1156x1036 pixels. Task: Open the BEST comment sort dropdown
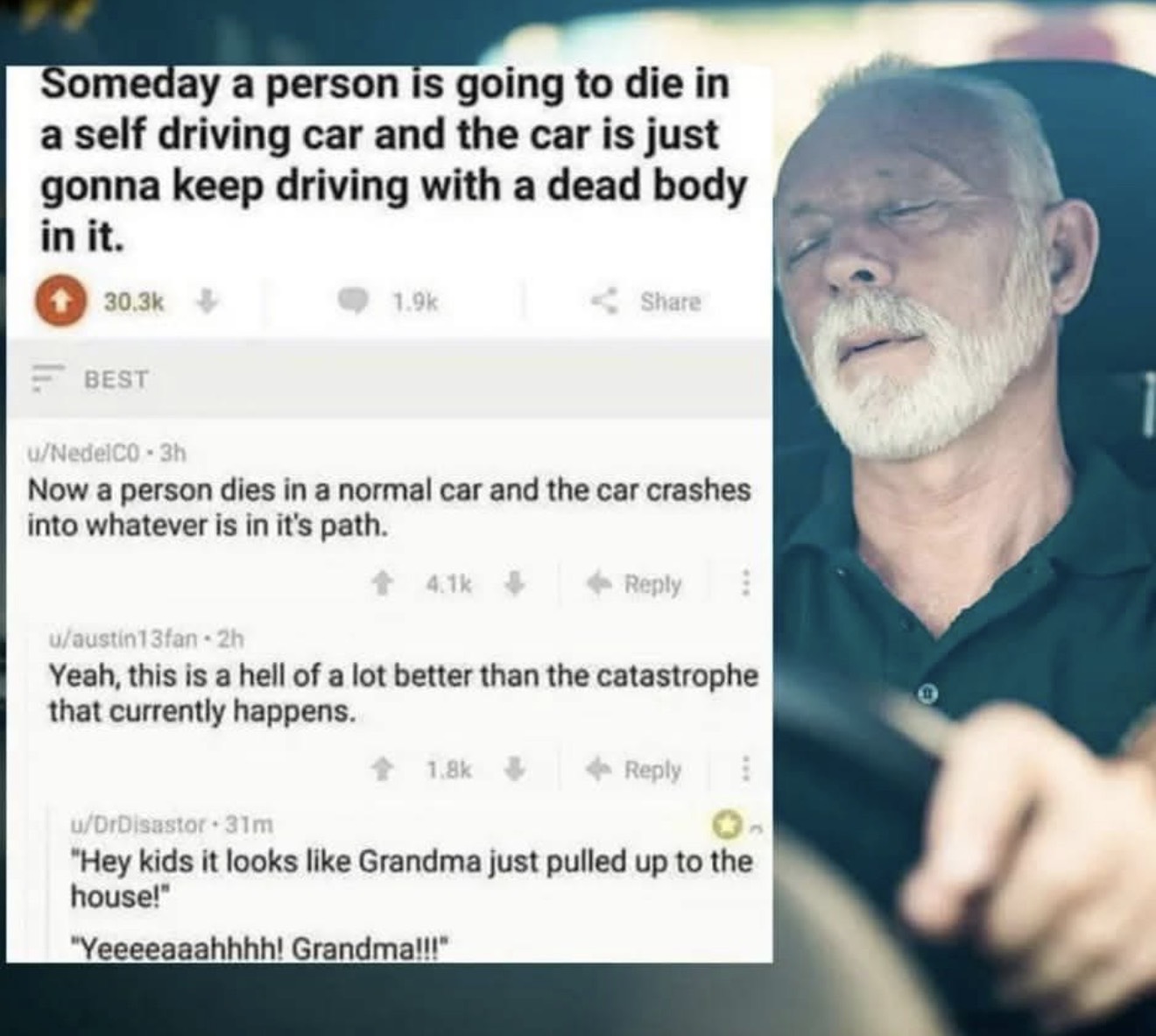[89, 379]
